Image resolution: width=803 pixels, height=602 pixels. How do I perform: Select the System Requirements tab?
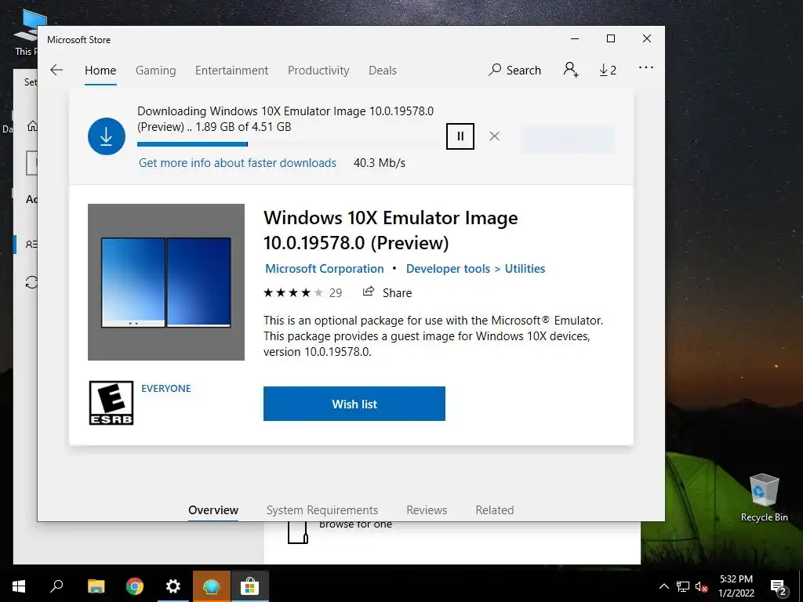click(322, 510)
